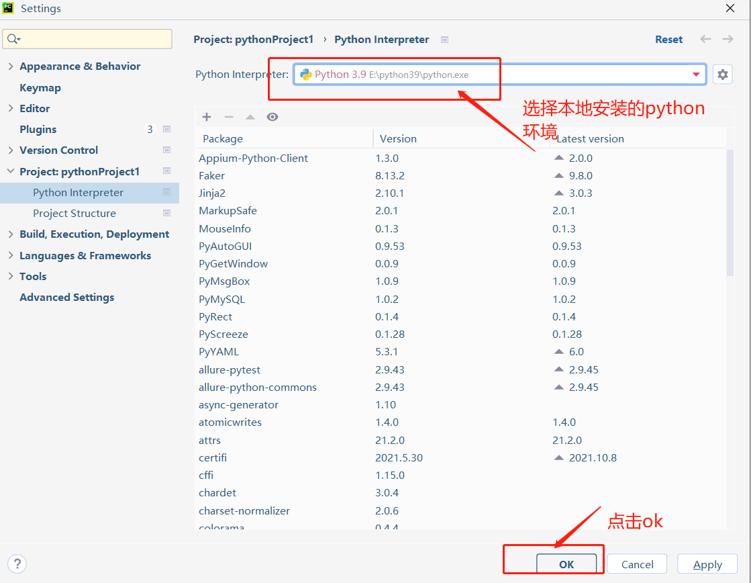This screenshot has width=751, height=583.
Task: Click the project-scope icon on Plugins row
Action: [x=166, y=129]
